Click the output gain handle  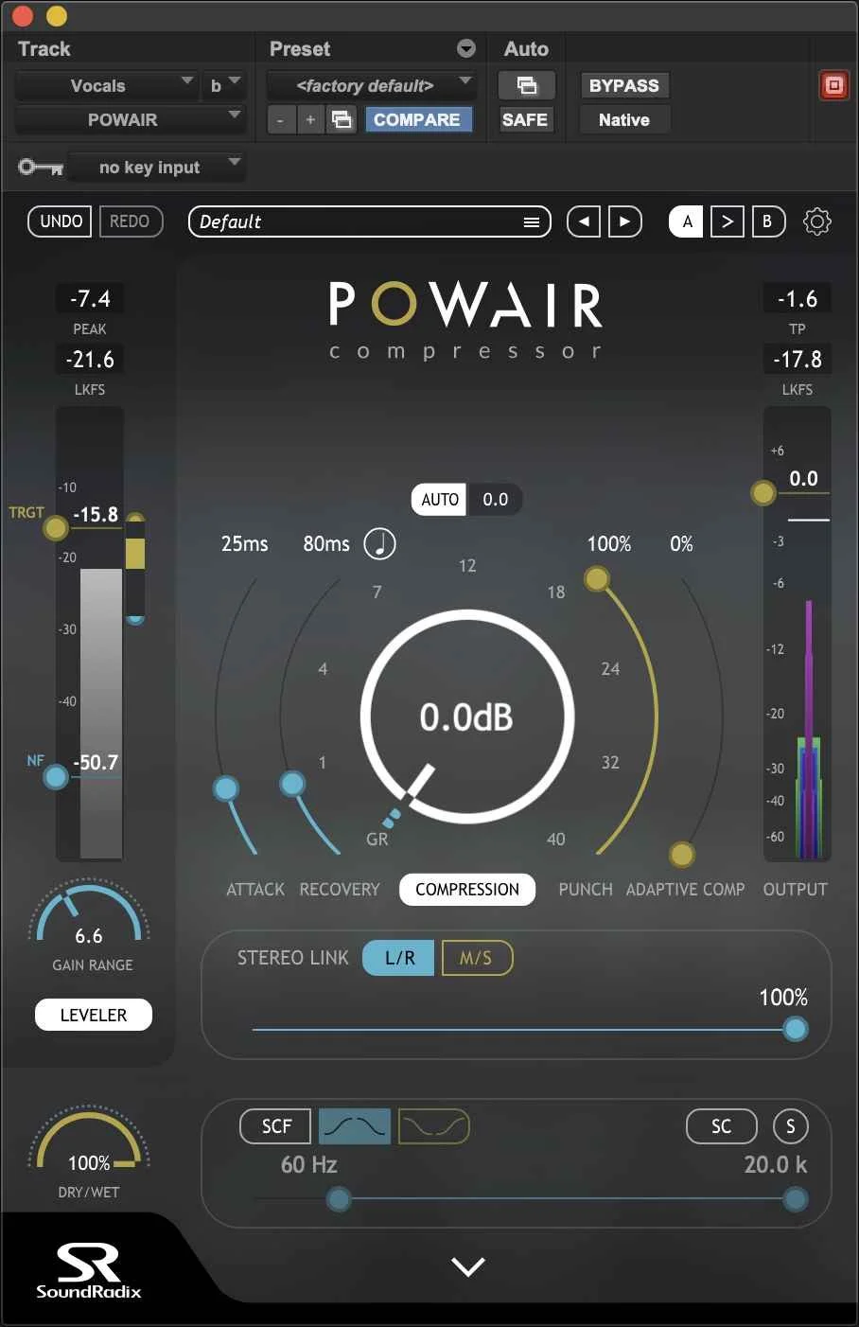tap(763, 493)
